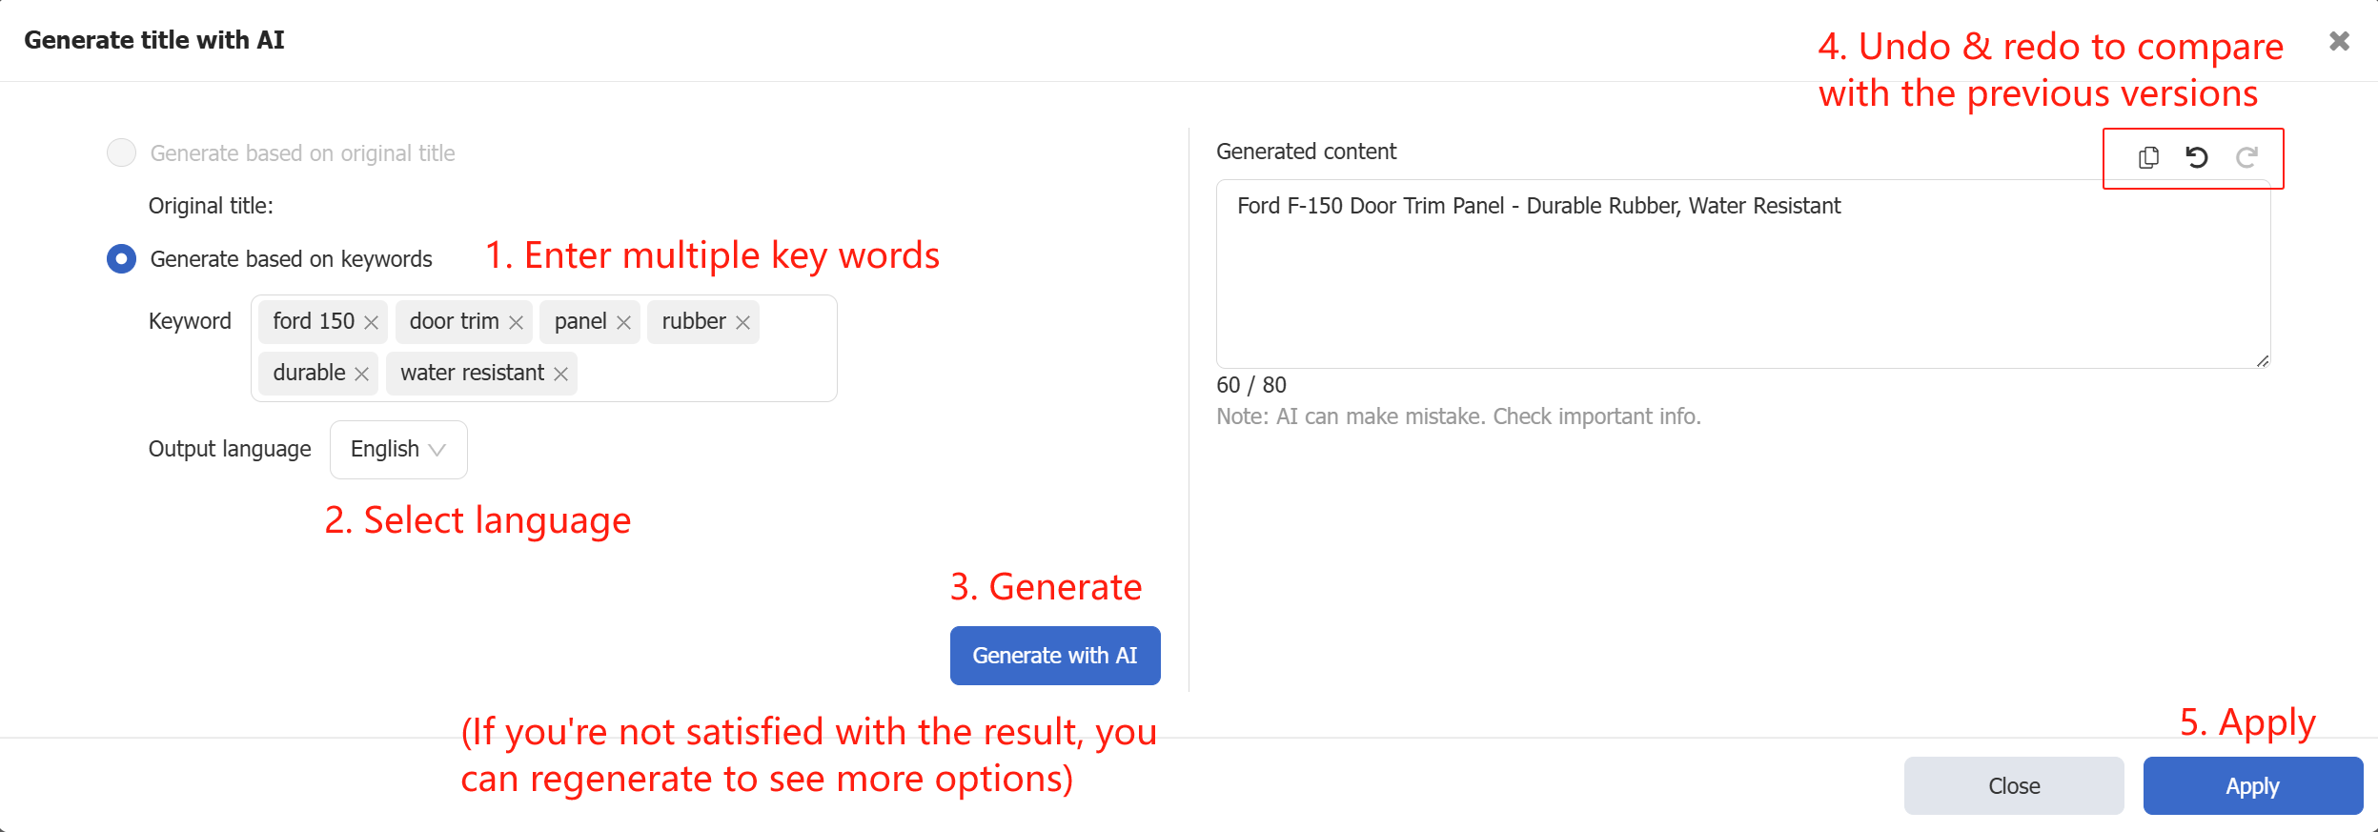Image resolution: width=2378 pixels, height=832 pixels.
Task: Click empty space in keyword input box
Action: tap(705, 374)
